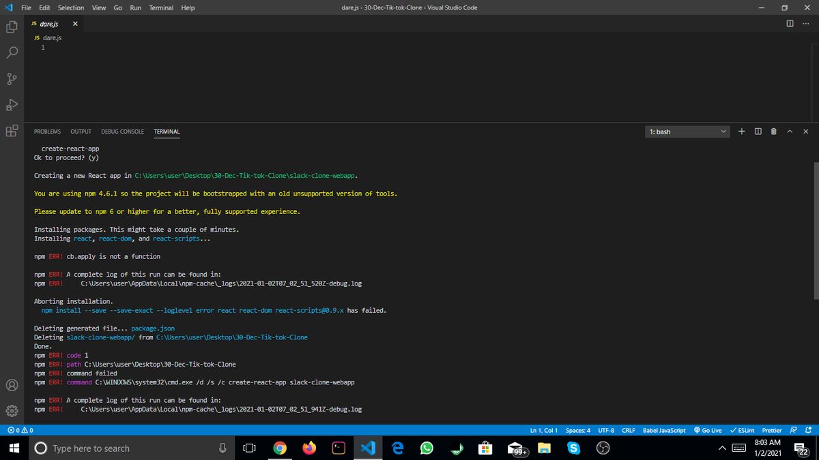Click Ln 1, Col 1 in status bar
Viewport: 819px width, 460px height.
point(543,430)
